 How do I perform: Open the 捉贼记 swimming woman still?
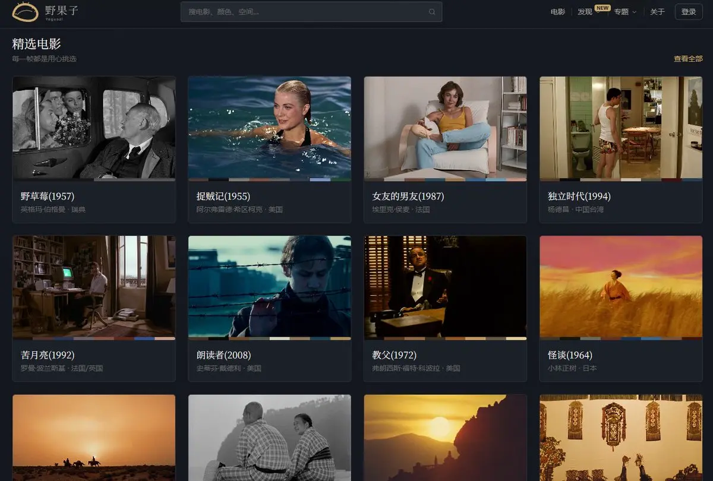[270, 128]
